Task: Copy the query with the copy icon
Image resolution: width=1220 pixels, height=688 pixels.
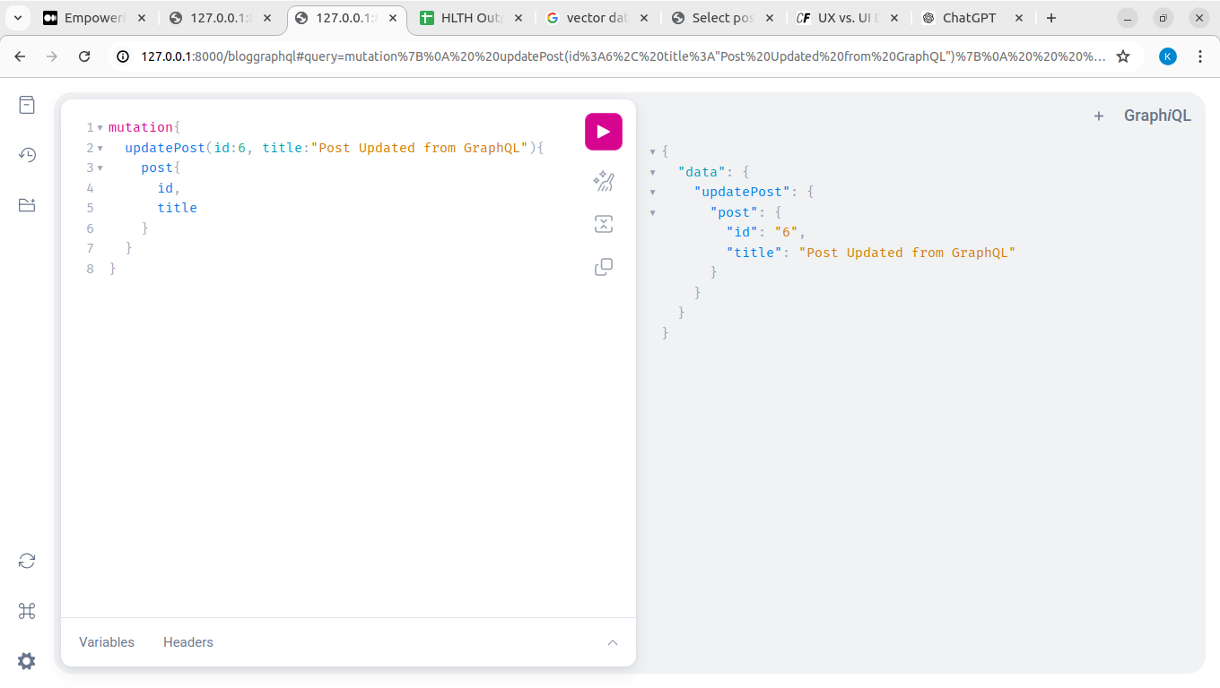Action: tap(604, 267)
